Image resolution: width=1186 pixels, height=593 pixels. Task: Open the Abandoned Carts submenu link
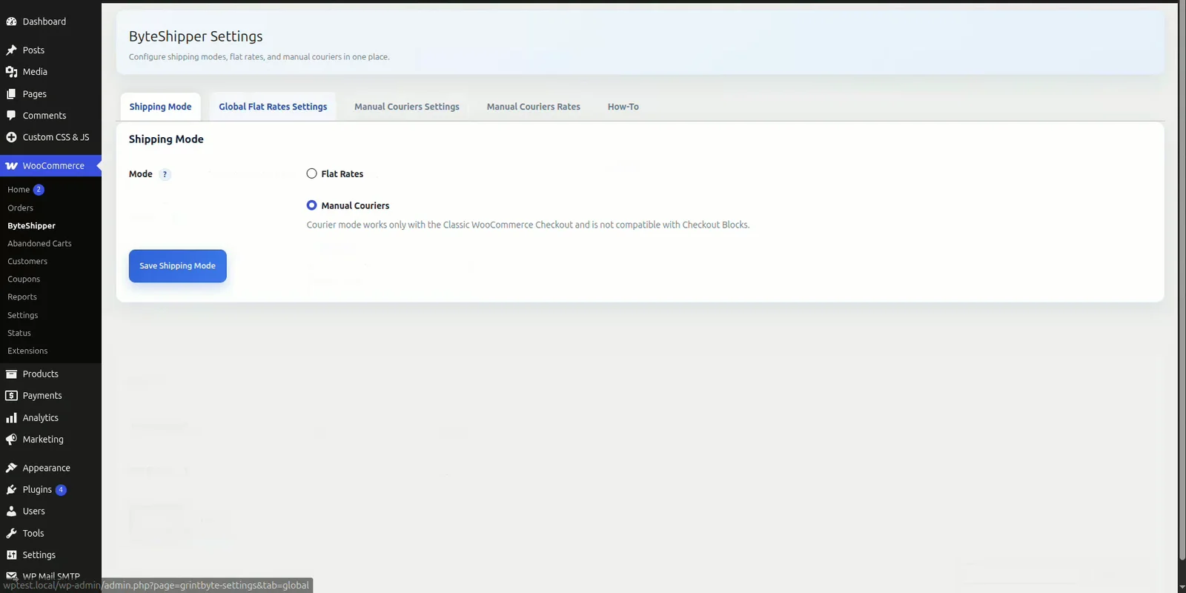(40, 244)
